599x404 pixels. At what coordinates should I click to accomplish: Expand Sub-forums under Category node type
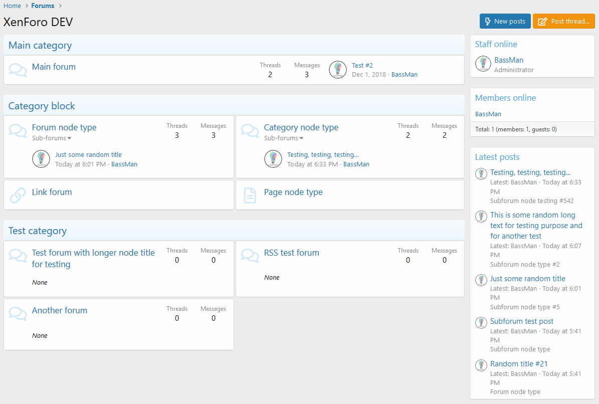click(x=284, y=138)
